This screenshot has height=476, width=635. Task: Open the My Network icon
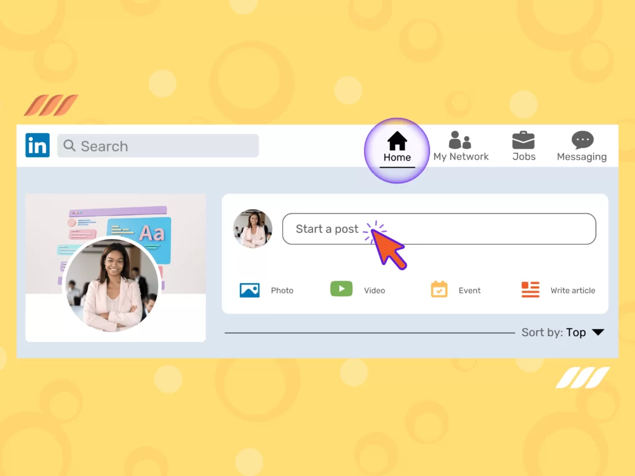point(461,139)
